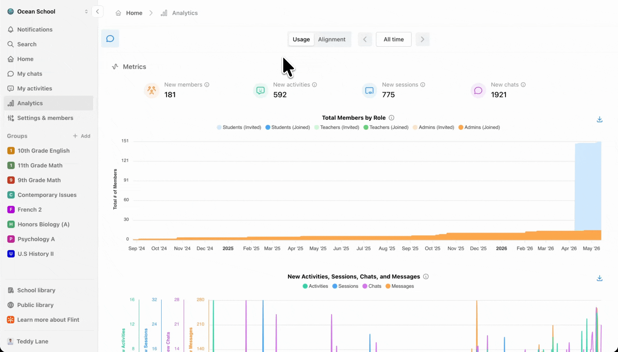Download the New Activities, Sessions, Chats chart
The width and height of the screenshot is (618, 352).
(x=599, y=278)
